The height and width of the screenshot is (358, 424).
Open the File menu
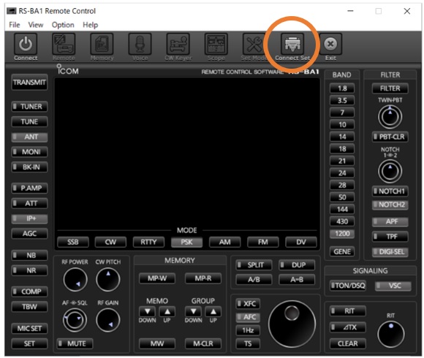[15, 25]
